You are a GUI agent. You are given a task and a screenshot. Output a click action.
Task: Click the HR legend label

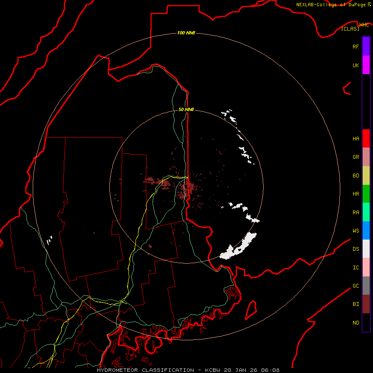coord(356,194)
